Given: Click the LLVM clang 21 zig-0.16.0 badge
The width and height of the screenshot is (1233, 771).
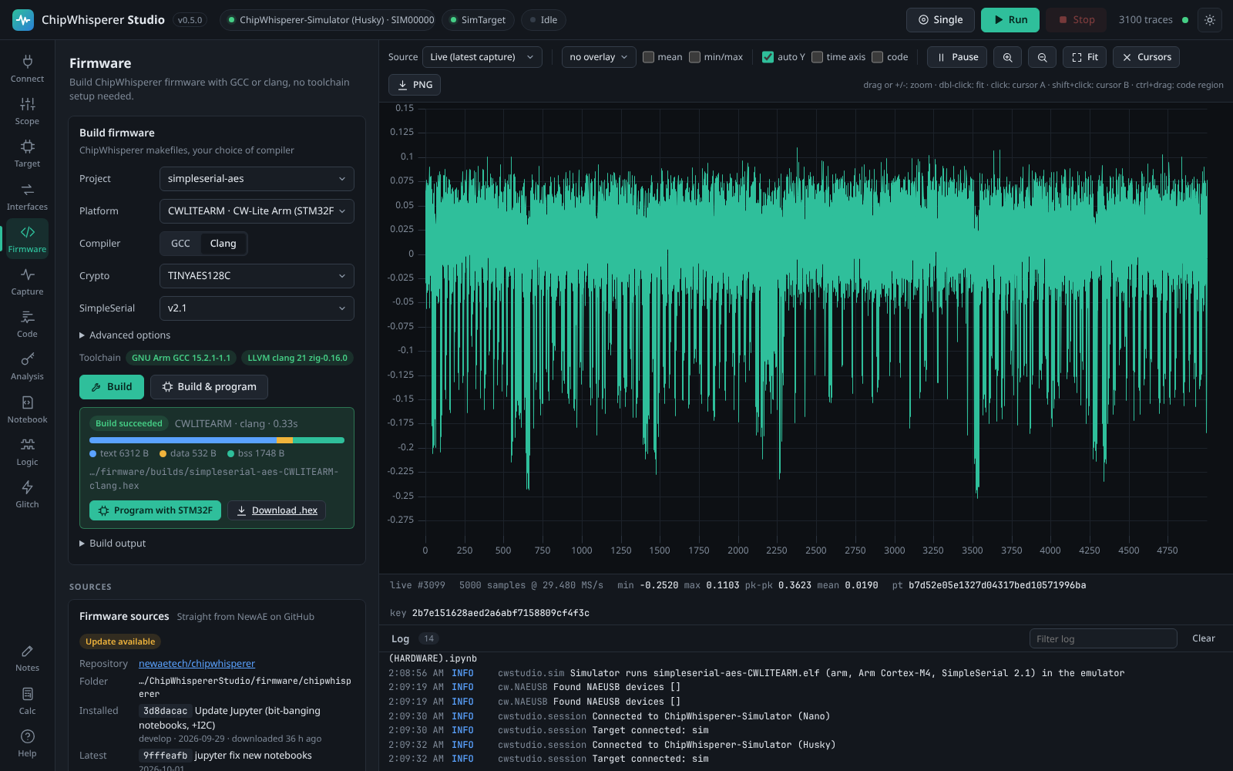Looking at the screenshot, I should 297,358.
